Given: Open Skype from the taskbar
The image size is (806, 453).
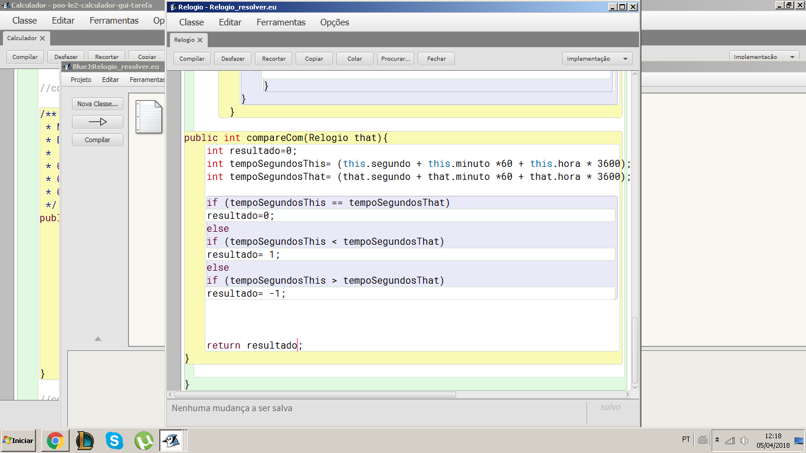Looking at the screenshot, I should coord(114,440).
